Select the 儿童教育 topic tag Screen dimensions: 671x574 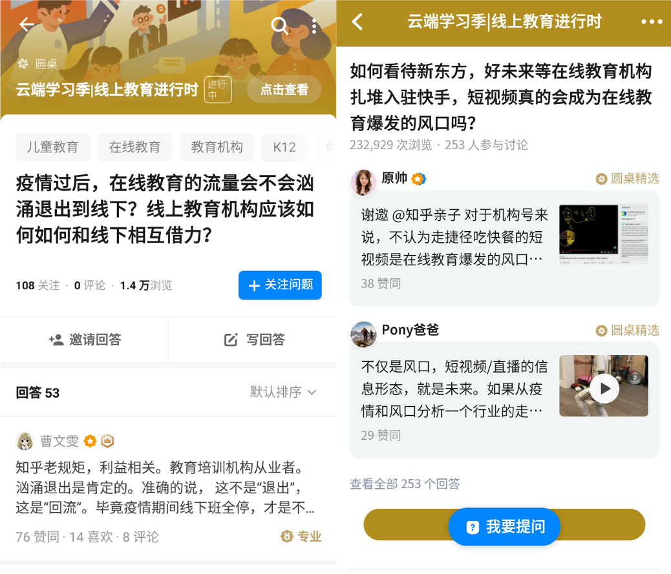pos(52,147)
